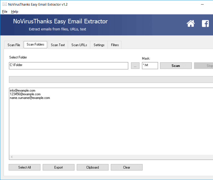Open the Filters tab
The width and height of the screenshot is (213, 180).
(115, 45)
